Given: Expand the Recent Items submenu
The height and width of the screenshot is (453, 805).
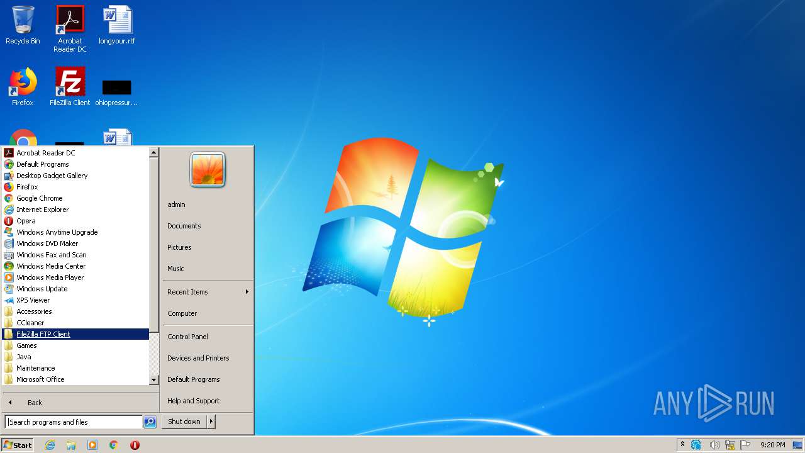Looking at the screenshot, I should pyautogui.click(x=208, y=292).
